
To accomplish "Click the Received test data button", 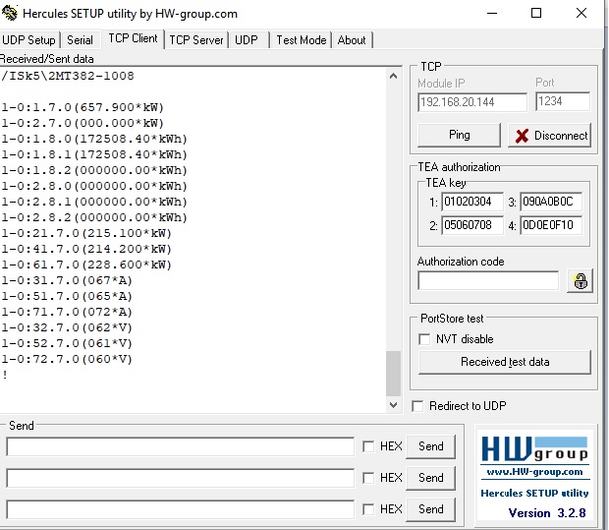I will point(505,362).
